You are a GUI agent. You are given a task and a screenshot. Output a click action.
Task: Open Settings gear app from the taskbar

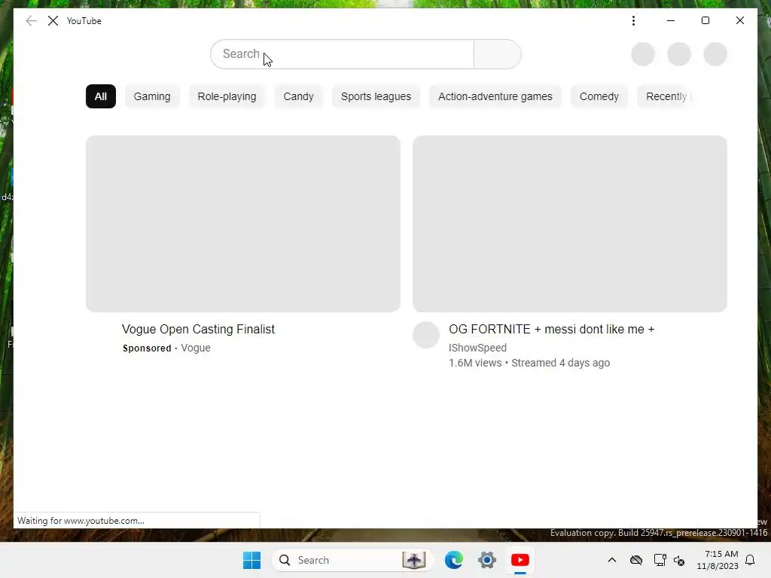point(487,560)
